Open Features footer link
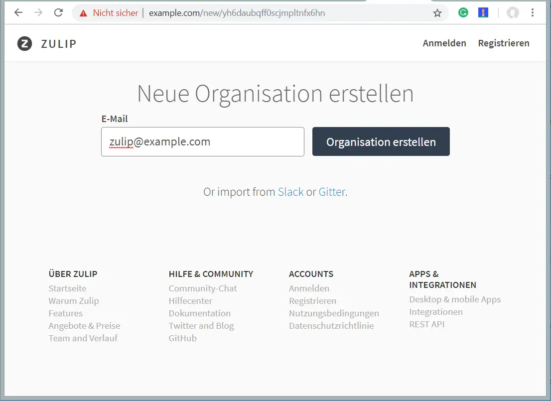 tap(66, 313)
